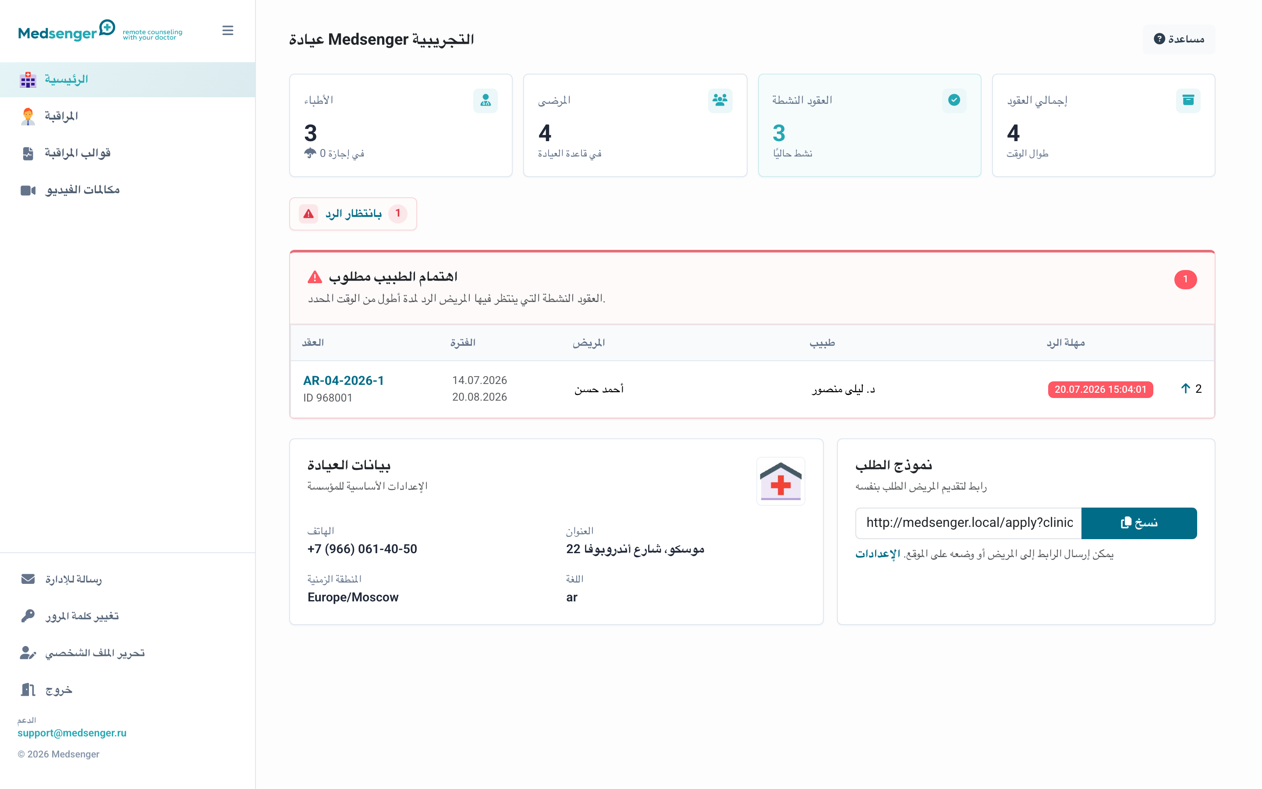This screenshot has height=789, width=1262.
Task: Select the بانتظار الرد filter chip
Action: [353, 213]
